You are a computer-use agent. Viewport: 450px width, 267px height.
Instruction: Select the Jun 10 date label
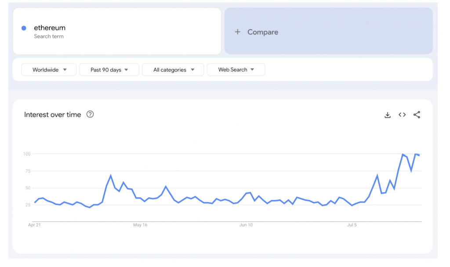246,225
